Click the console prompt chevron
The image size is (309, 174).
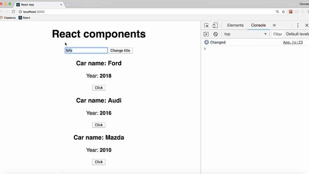pyautogui.click(x=205, y=49)
